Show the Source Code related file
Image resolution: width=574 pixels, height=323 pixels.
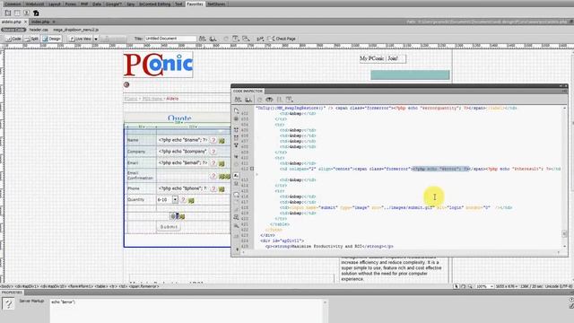(13, 30)
